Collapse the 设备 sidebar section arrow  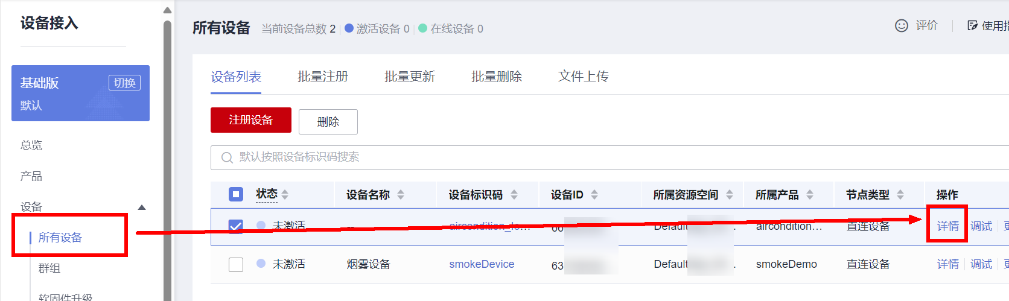click(x=142, y=208)
